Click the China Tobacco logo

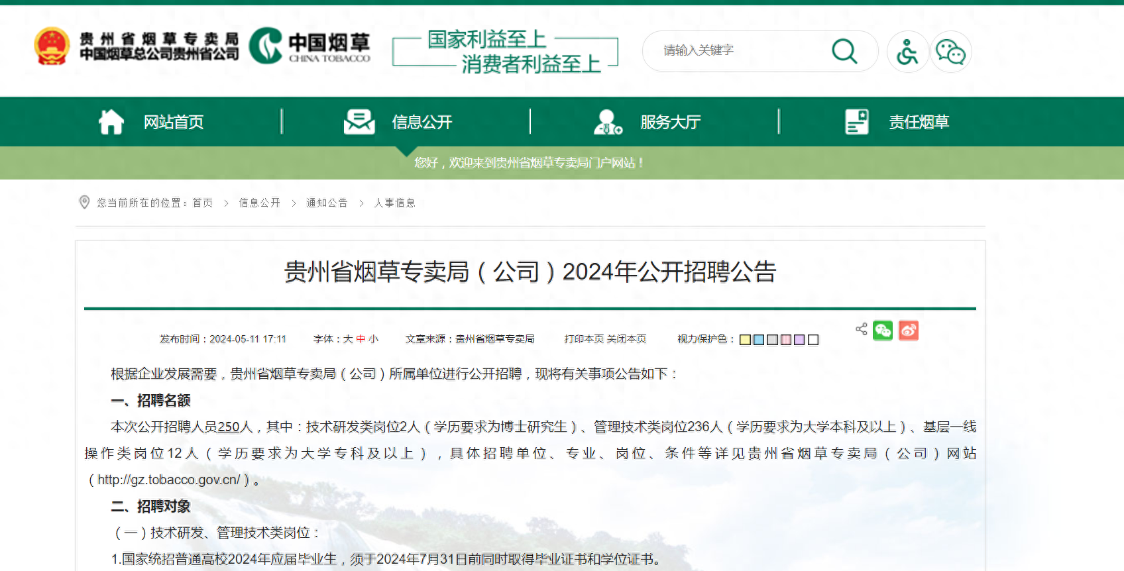point(309,46)
